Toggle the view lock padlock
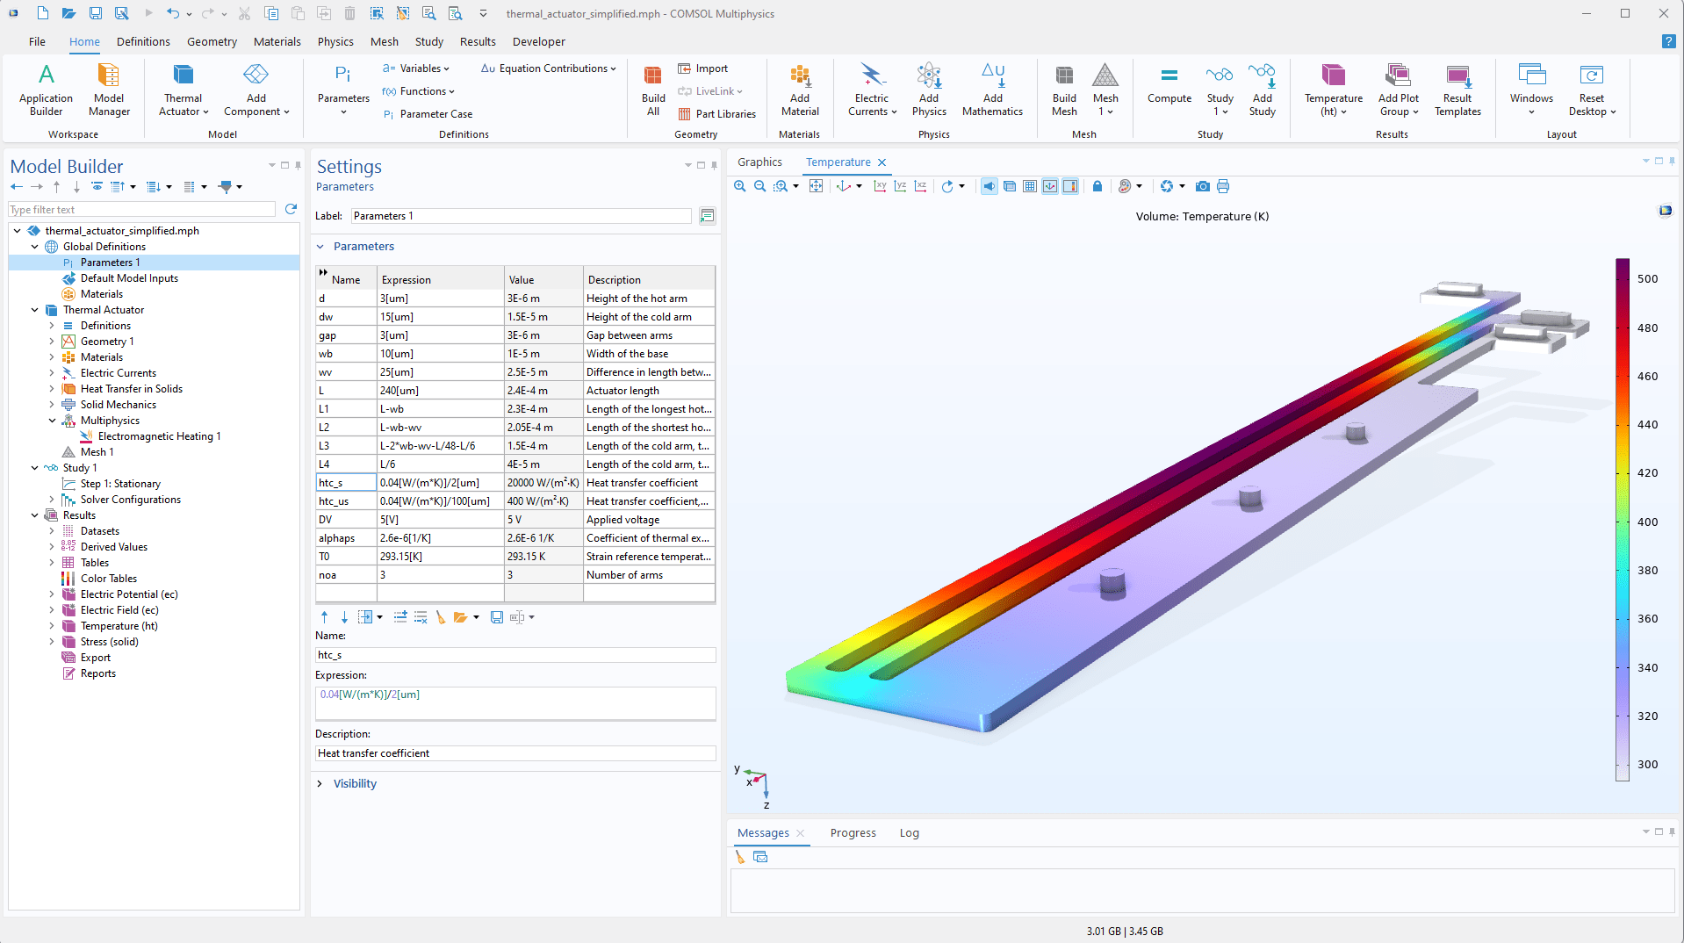This screenshot has width=1684, height=943. [1097, 186]
